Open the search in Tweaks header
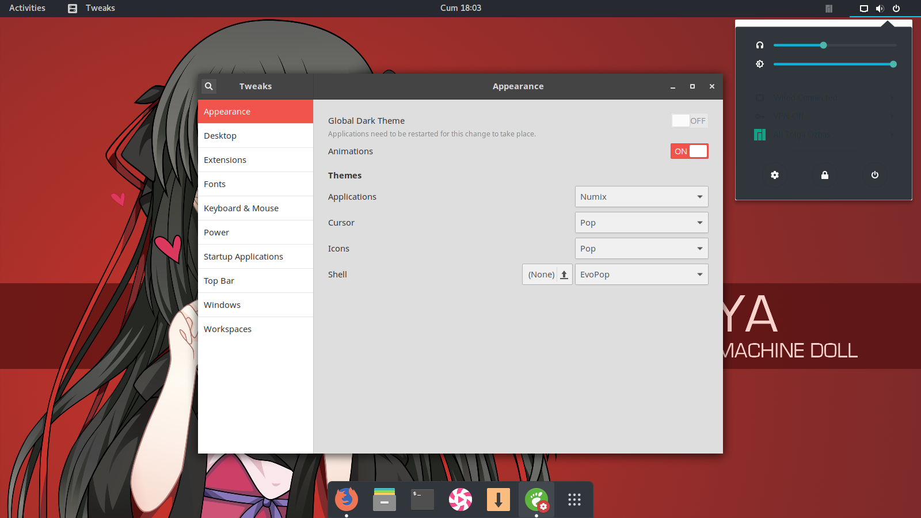This screenshot has width=921, height=518. pyautogui.click(x=209, y=86)
